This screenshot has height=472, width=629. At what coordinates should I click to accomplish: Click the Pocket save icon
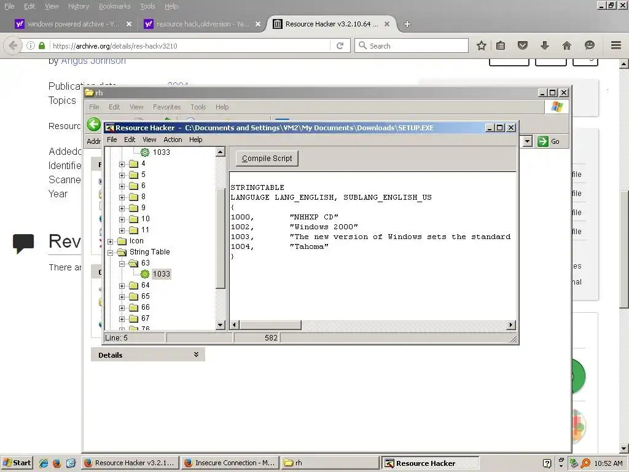[x=522, y=45]
